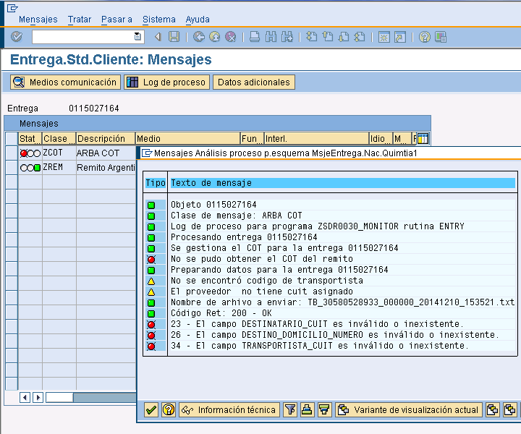Click the Tipo column header in dialog
Screen dimensions: 521x434
[156, 183]
